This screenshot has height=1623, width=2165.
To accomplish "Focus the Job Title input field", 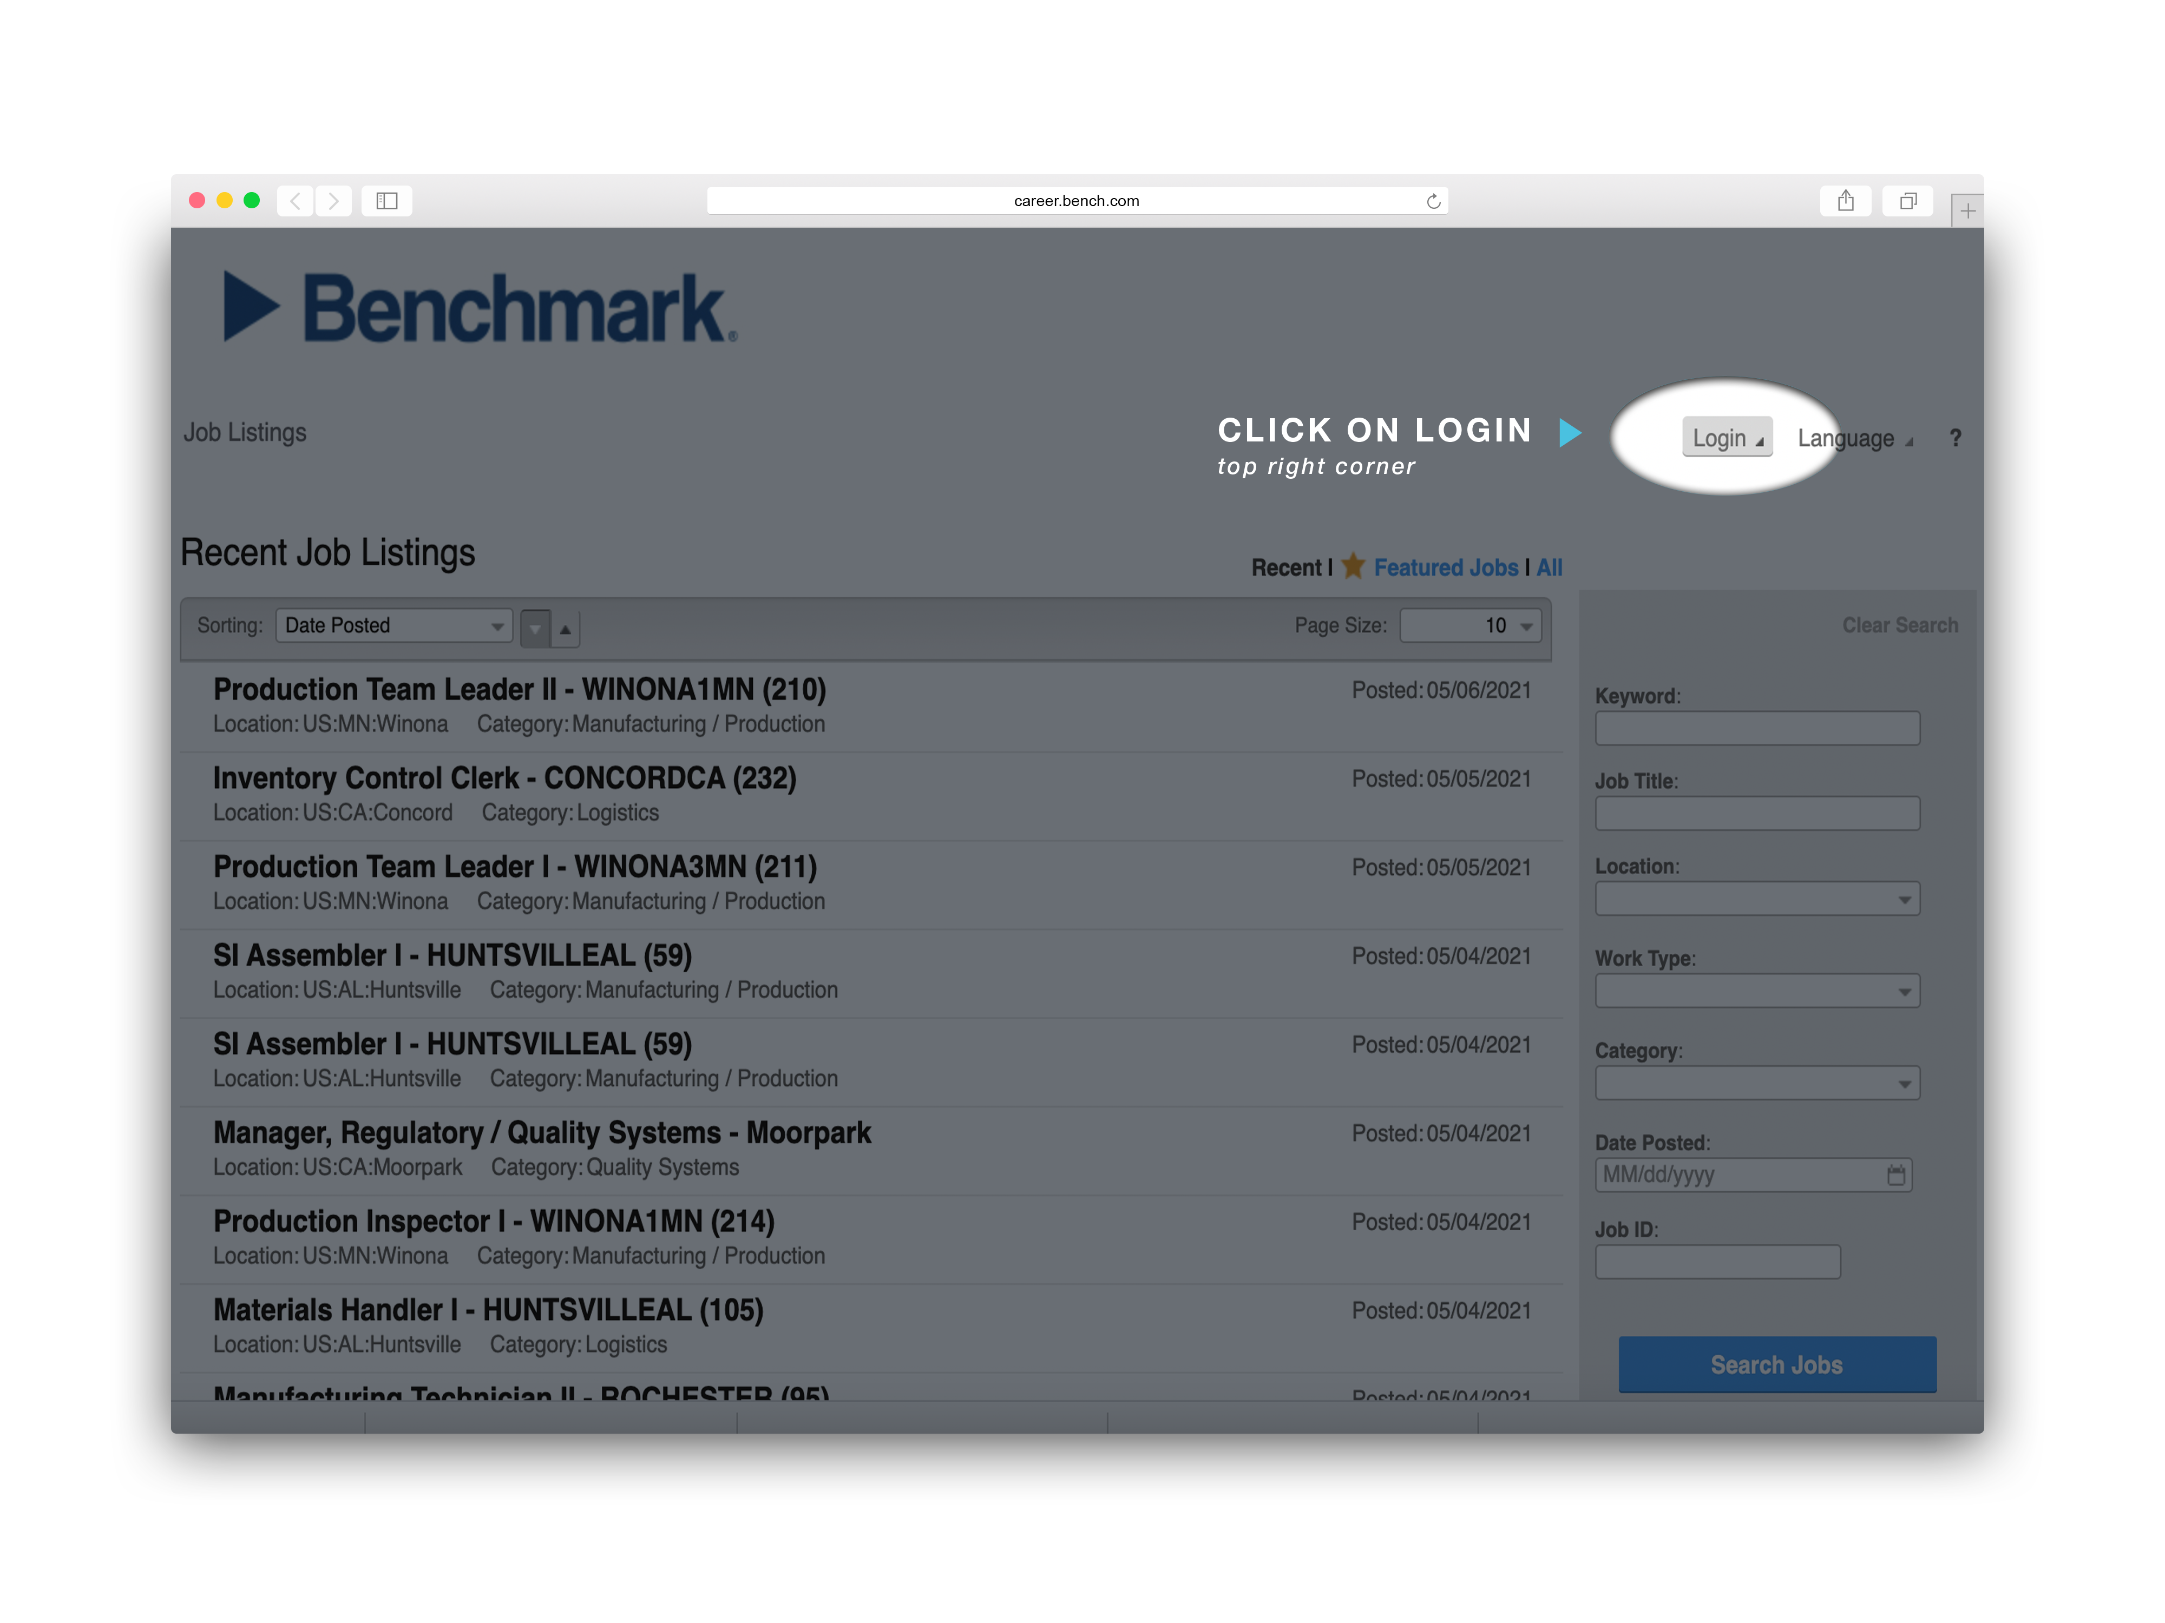I will click(1757, 813).
